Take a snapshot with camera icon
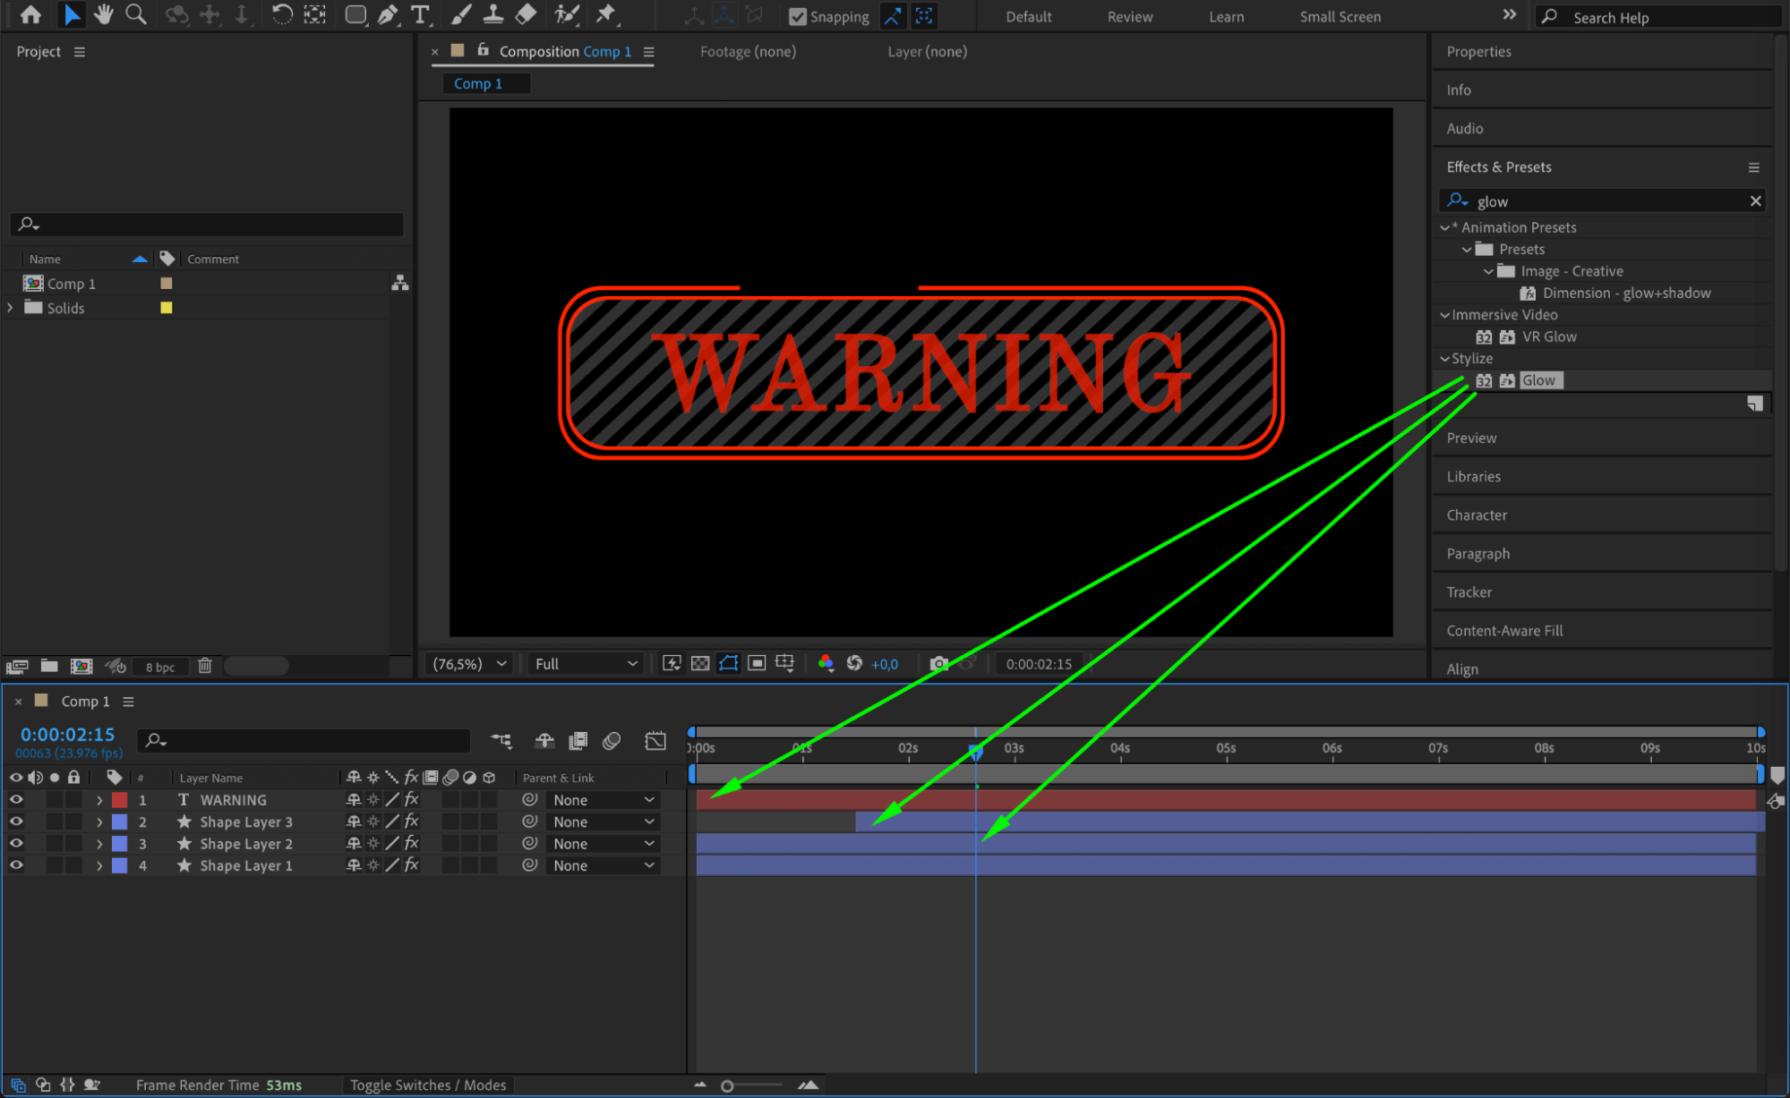The width and height of the screenshot is (1790, 1098). coord(938,663)
